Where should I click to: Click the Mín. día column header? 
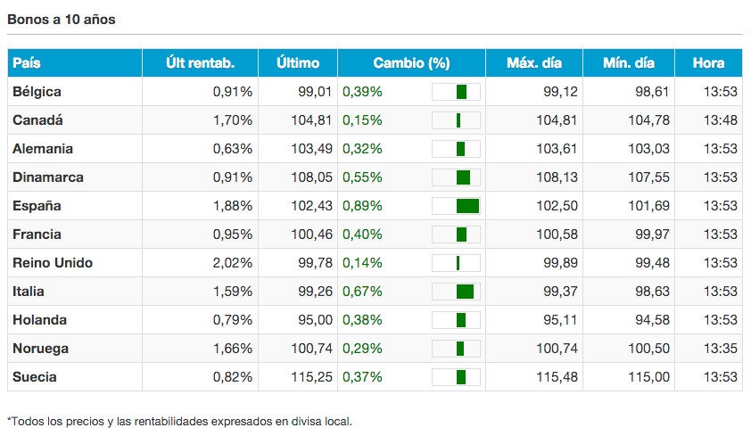click(x=630, y=63)
